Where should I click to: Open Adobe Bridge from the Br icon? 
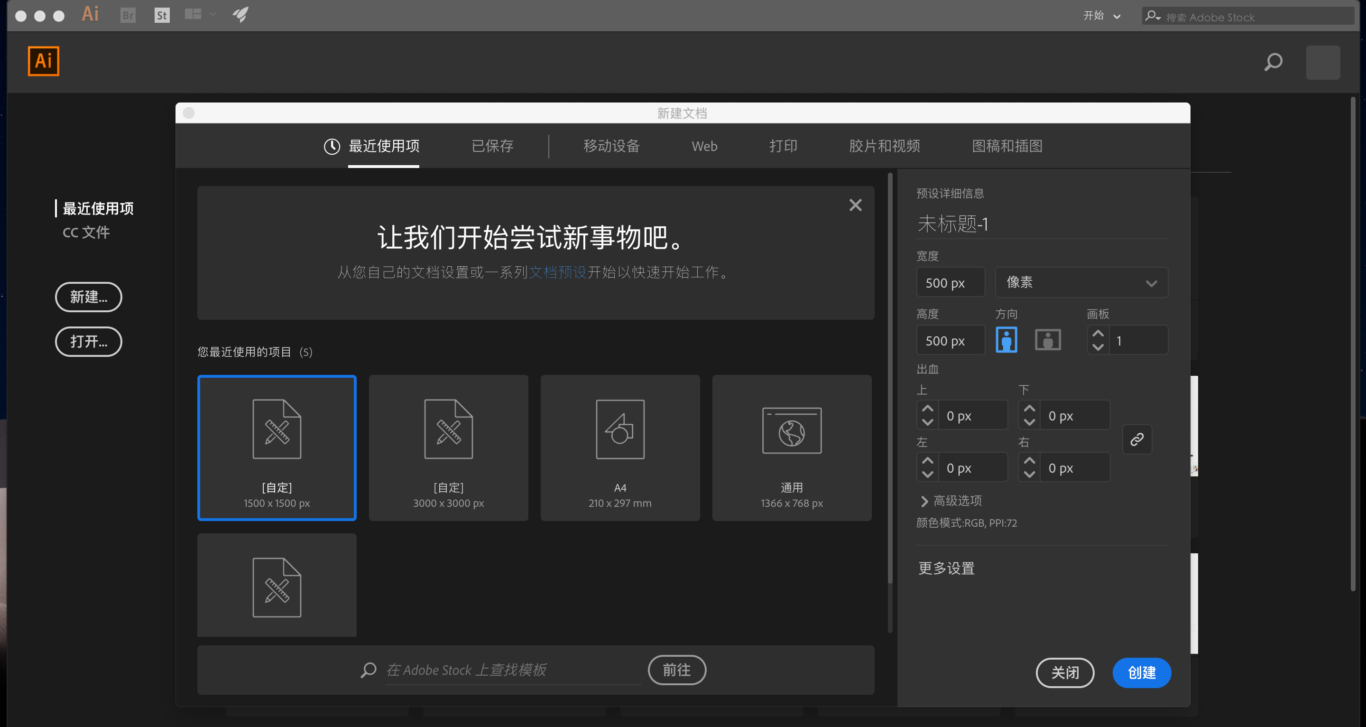pos(128,15)
